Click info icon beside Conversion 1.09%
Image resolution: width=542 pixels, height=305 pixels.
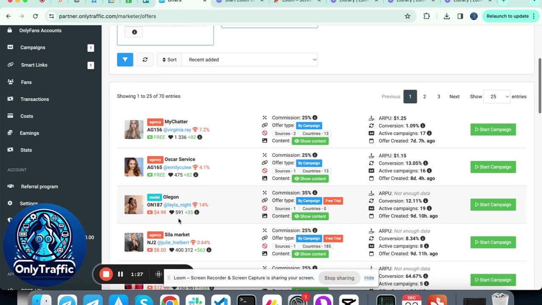(423, 126)
